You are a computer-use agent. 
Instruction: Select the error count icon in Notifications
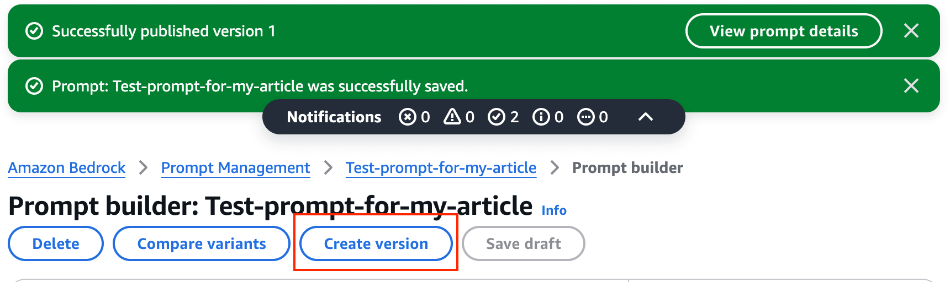coord(408,117)
